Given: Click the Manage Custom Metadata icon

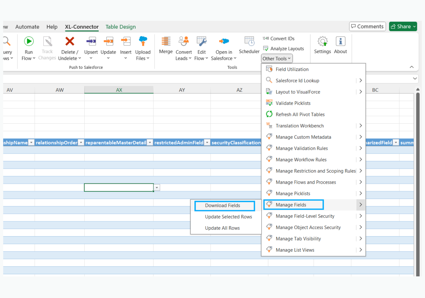Looking at the screenshot, I should (269, 137).
